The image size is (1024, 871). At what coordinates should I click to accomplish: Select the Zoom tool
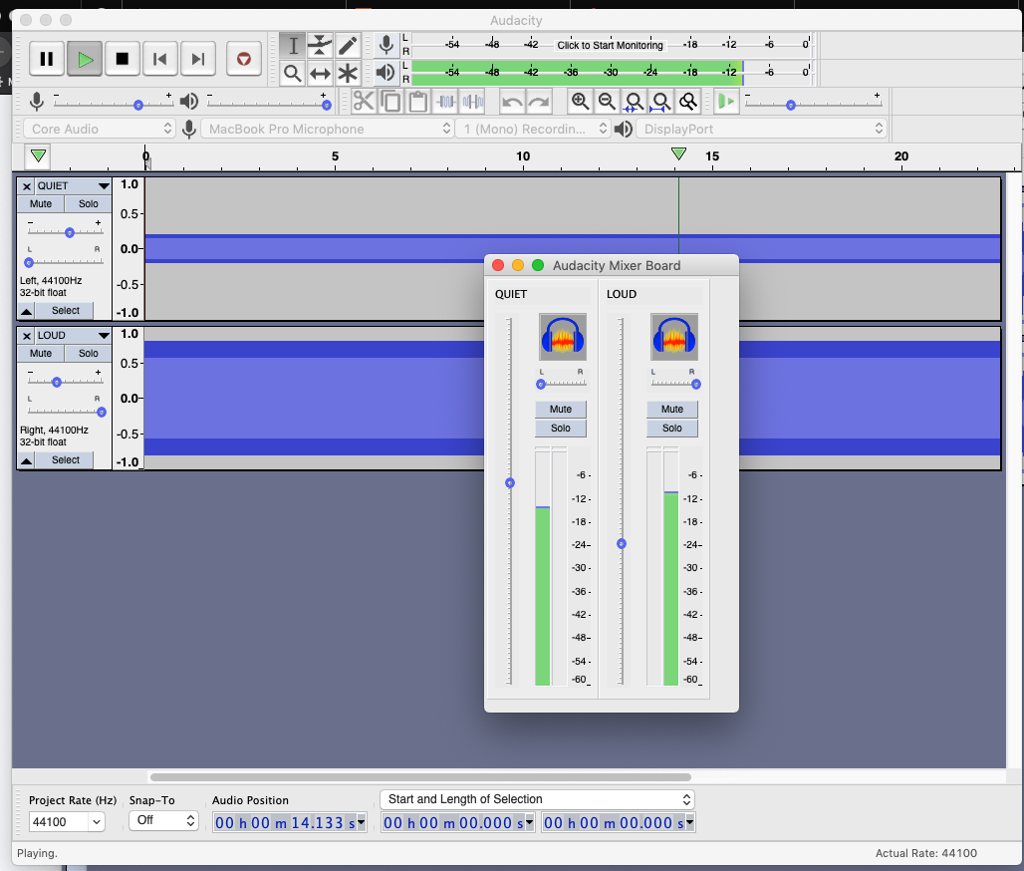tap(292, 73)
